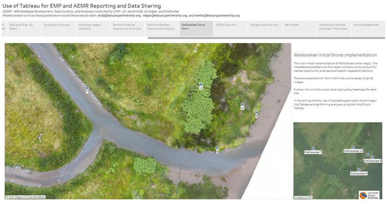Click the Mapbox OSM attribution on overview map
Image resolution: width=387 pixels, height=204 pixels.
pos(303,197)
